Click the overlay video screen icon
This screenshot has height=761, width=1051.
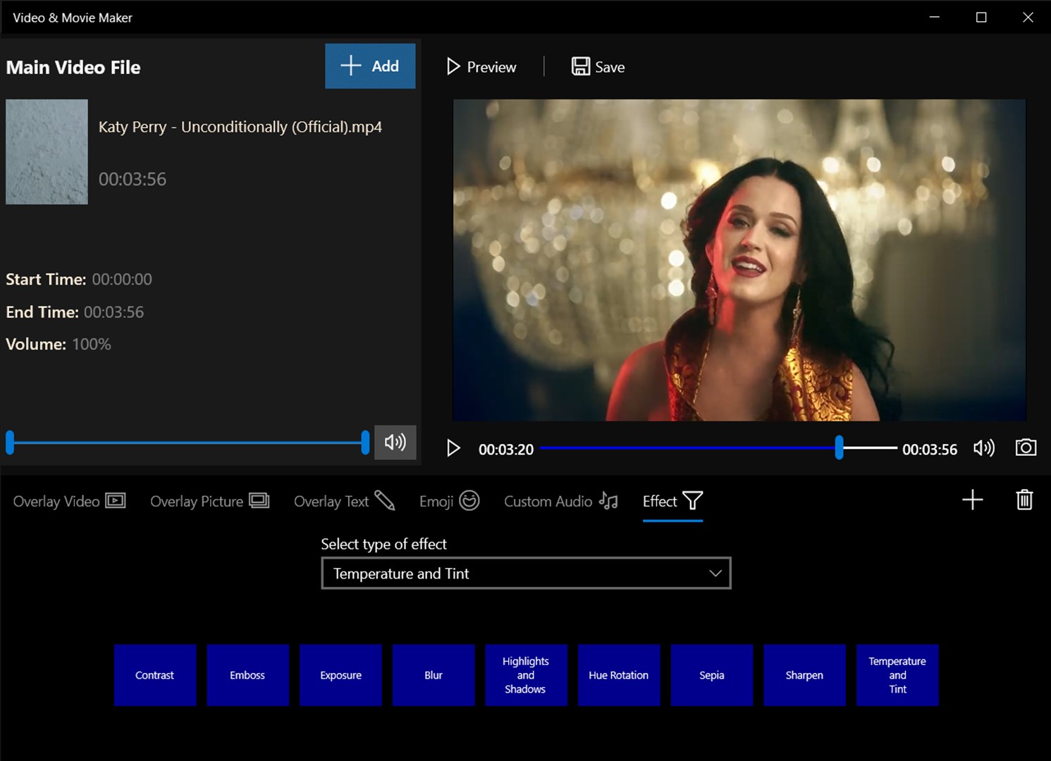[x=116, y=500]
